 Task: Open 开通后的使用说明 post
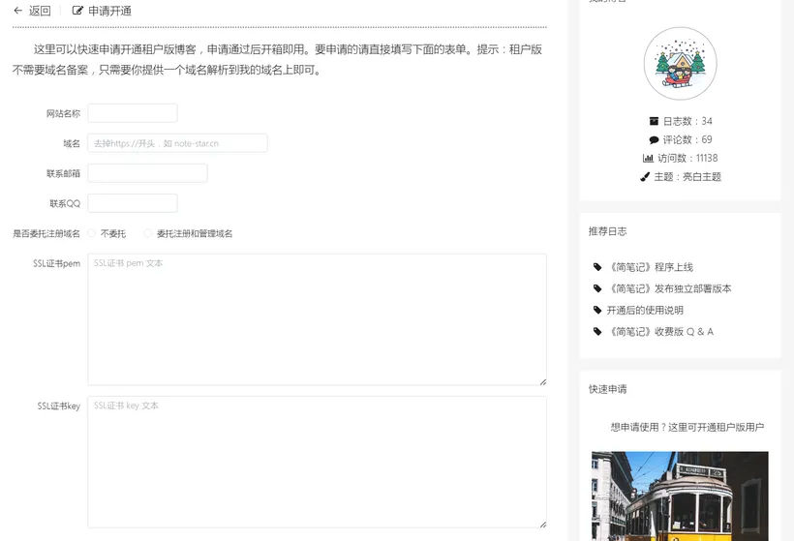click(645, 311)
